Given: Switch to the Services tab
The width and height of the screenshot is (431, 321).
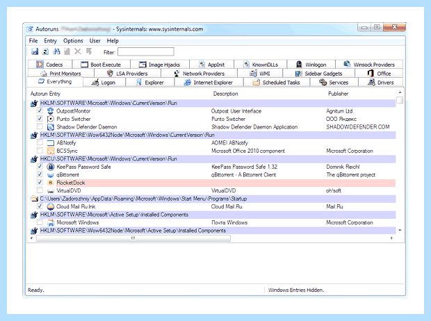Looking at the screenshot, I should pyautogui.click(x=334, y=83).
